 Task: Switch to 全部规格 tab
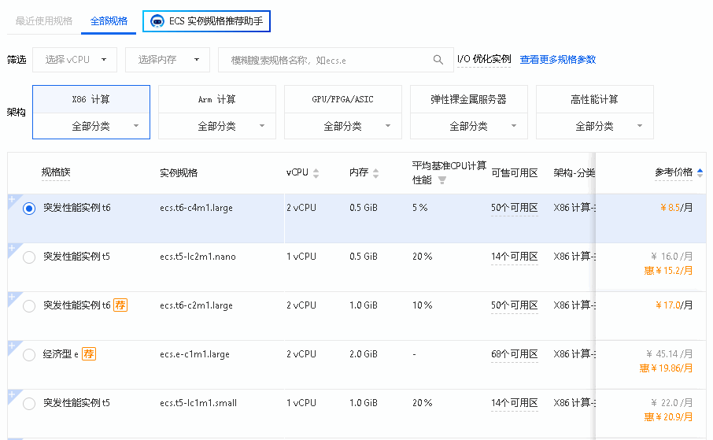[x=109, y=21]
